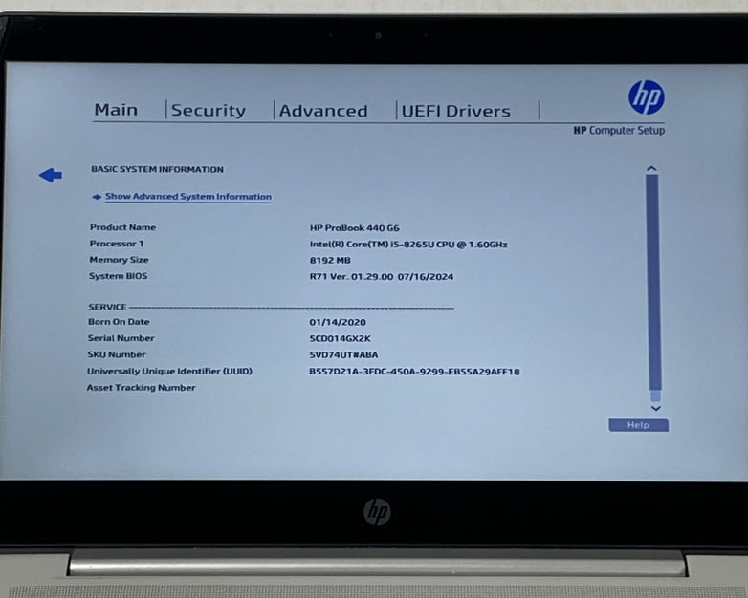This screenshot has height=598, width=748.
Task: Click the HP Computer Setup title text
Action: (x=619, y=131)
